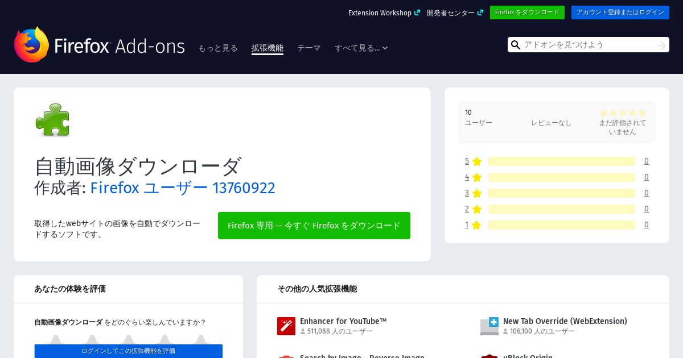Click the 1-star rating bar
The height and width of the screenshot is (358, 683).
562,225
